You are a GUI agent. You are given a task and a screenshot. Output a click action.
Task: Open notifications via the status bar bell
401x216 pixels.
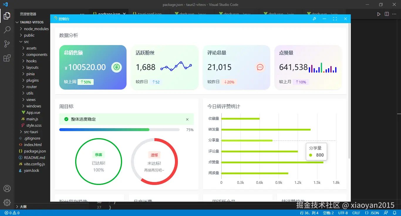395,213
